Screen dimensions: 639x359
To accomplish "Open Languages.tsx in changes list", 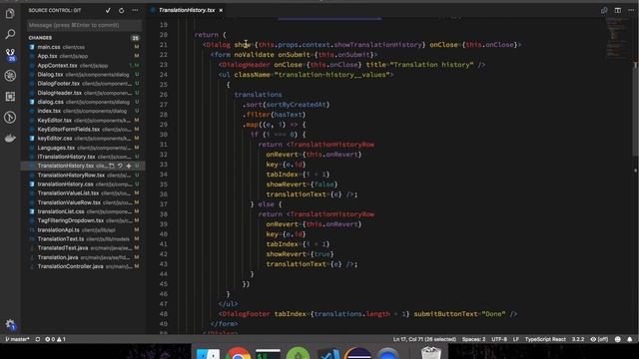I will point(84,148).
